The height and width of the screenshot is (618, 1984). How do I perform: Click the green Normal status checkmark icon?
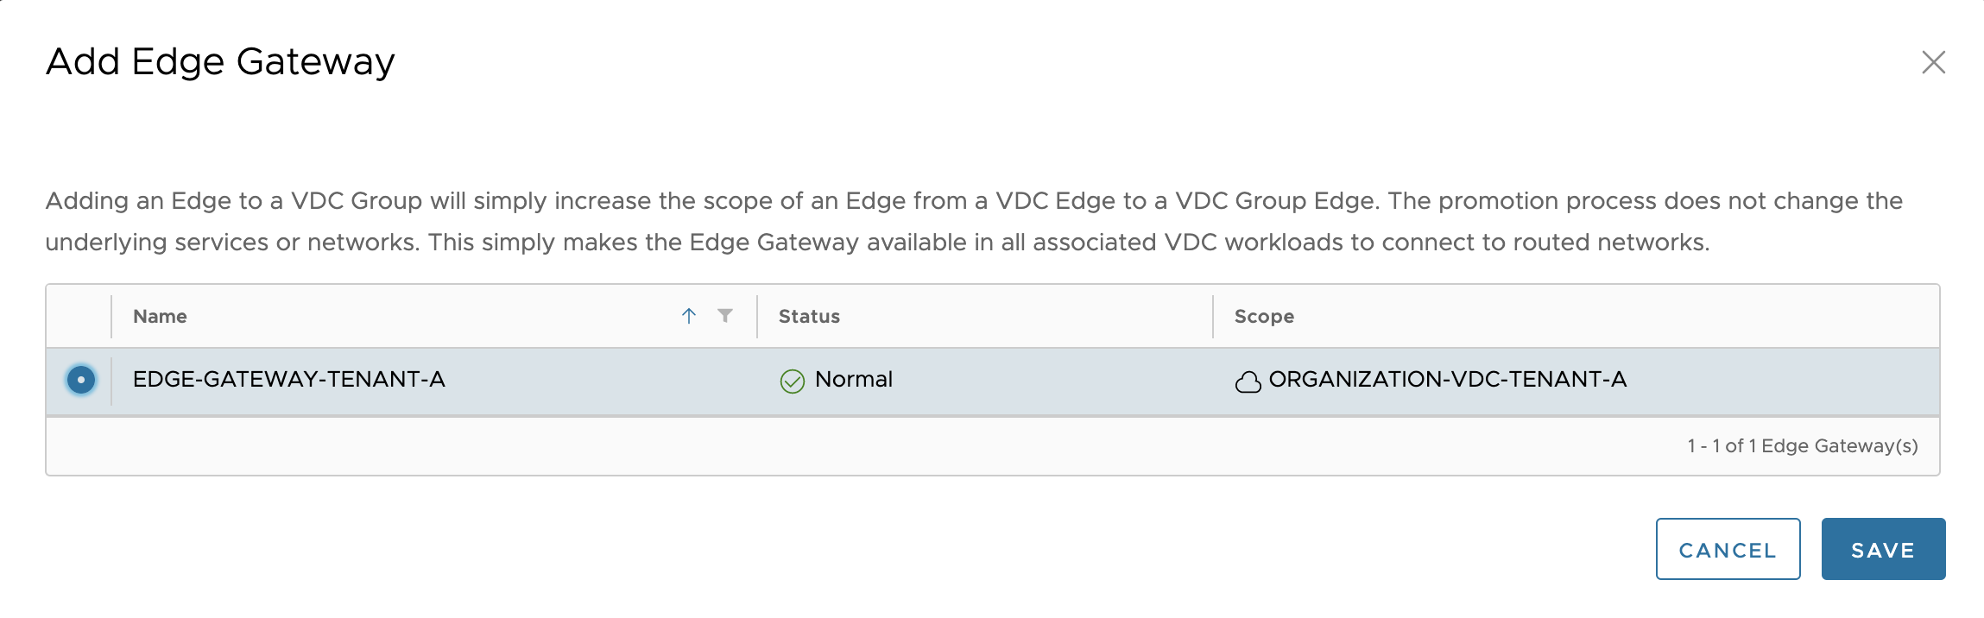pyautogui.click(x=792, y=381)
